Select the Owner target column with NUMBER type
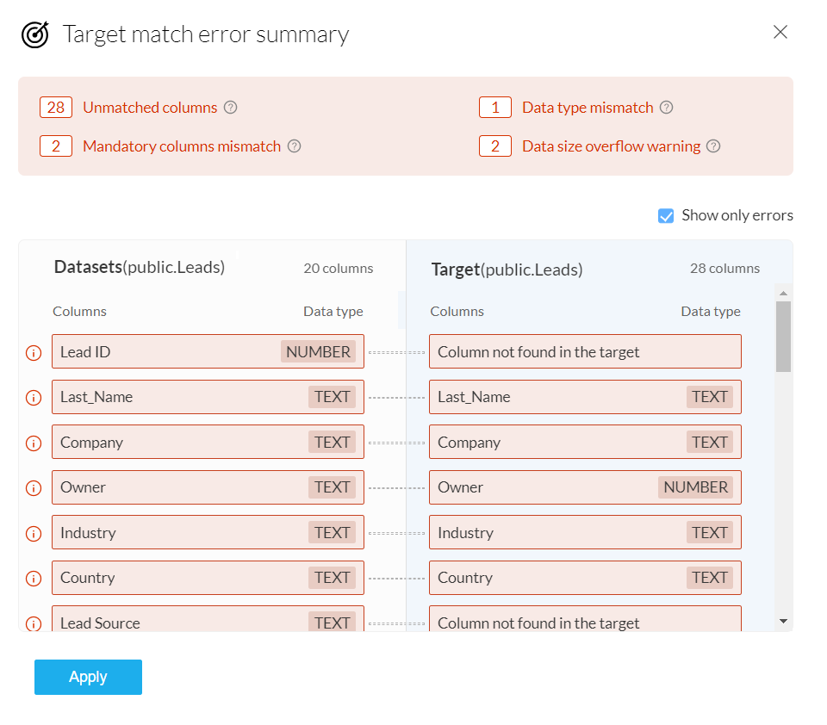Image resolution: width=827 pixels, height=725 pixels. click(x=585, y=487)
